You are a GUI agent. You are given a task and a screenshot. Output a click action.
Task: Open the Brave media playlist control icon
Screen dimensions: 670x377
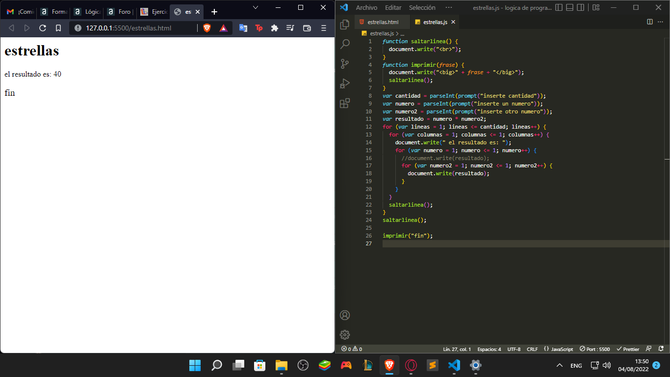coord(290,28)
